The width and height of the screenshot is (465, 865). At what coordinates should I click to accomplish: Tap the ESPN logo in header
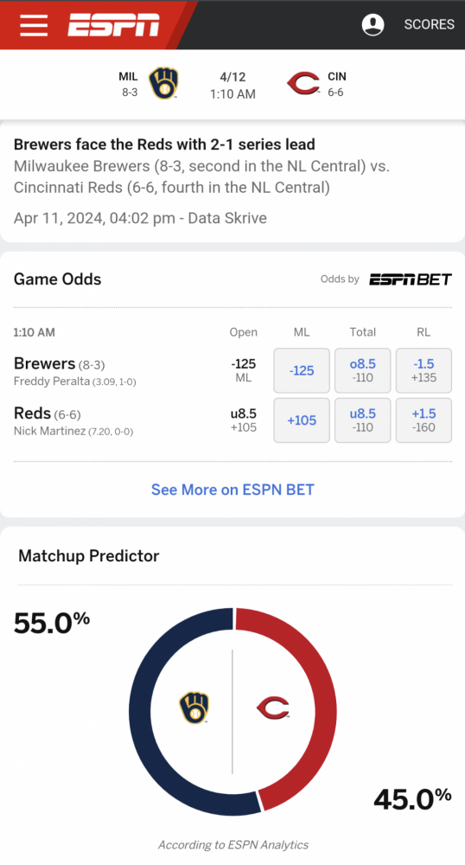(114, 25)
